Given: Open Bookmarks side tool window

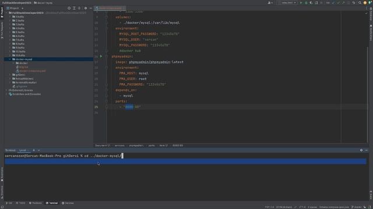Looking at the screenshot, I should click(x=2, y=174).
